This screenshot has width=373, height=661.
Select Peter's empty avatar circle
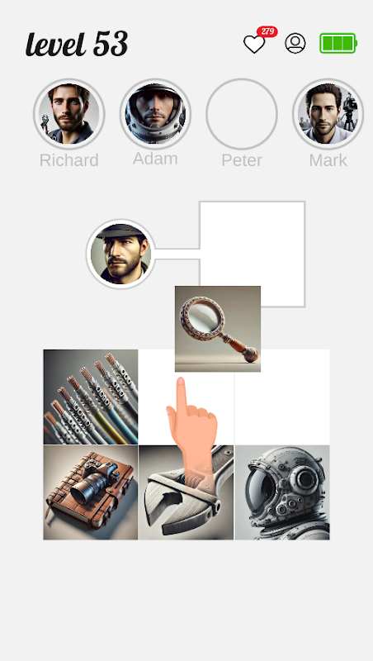pos(242,114)
